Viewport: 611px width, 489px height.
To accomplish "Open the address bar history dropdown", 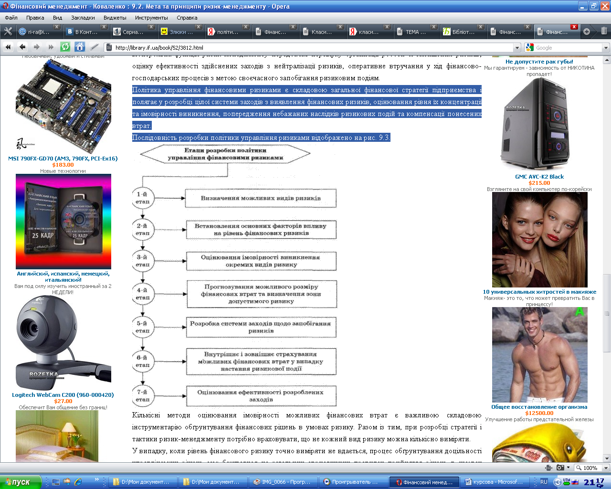I will pos(517,48).
